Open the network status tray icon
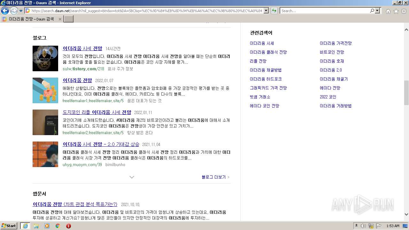The image size is (409, 230). pyautogui.click(x=371, y=226)
